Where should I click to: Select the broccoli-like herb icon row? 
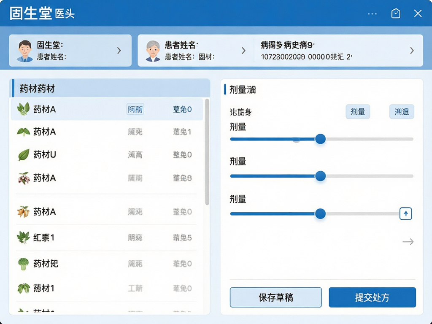coord(107,264)
